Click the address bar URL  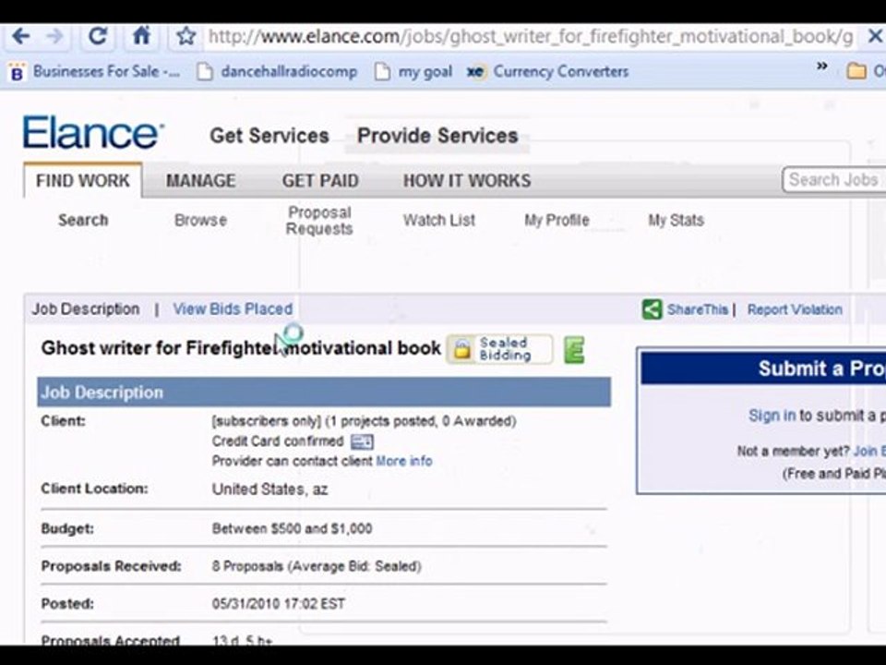pos(530,37)
